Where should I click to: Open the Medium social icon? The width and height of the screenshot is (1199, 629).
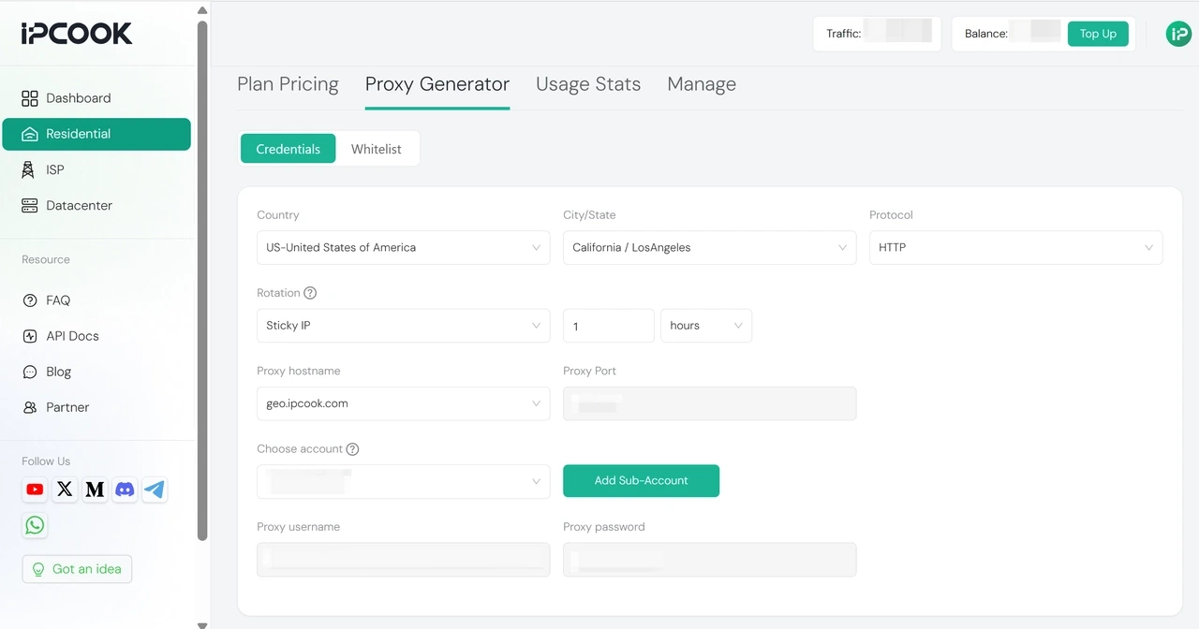(95, 490)
